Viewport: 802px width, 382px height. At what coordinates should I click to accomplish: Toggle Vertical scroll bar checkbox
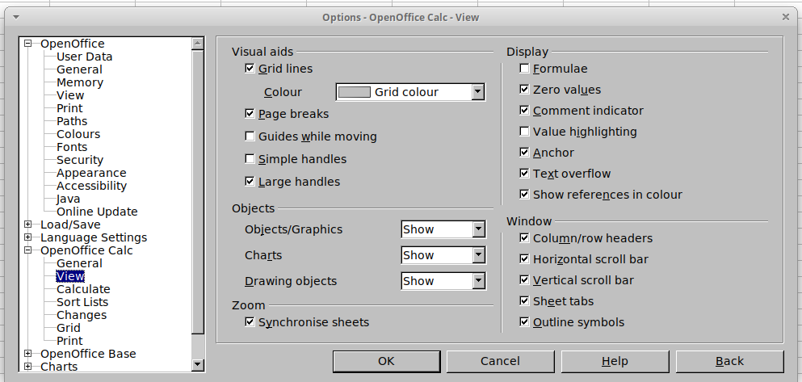tap(524, 279)
